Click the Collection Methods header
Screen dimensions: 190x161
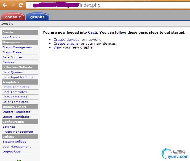20,67
